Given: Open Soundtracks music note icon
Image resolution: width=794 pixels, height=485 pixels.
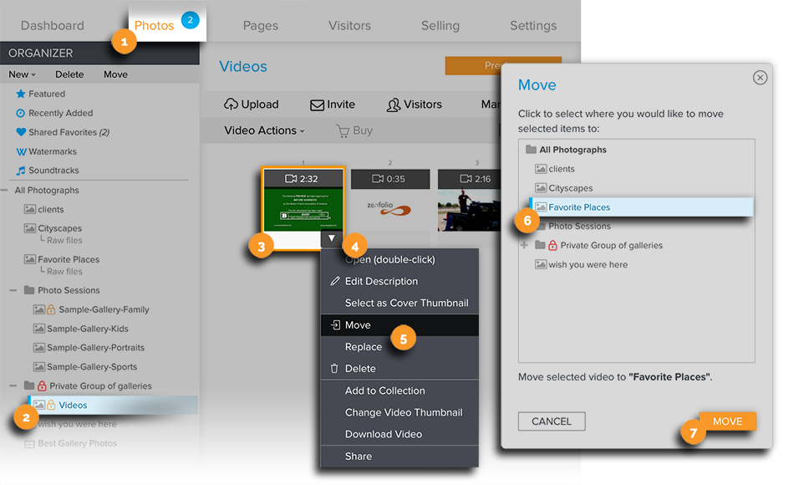Looking at the screenshot, I should (x=21, y=171).
